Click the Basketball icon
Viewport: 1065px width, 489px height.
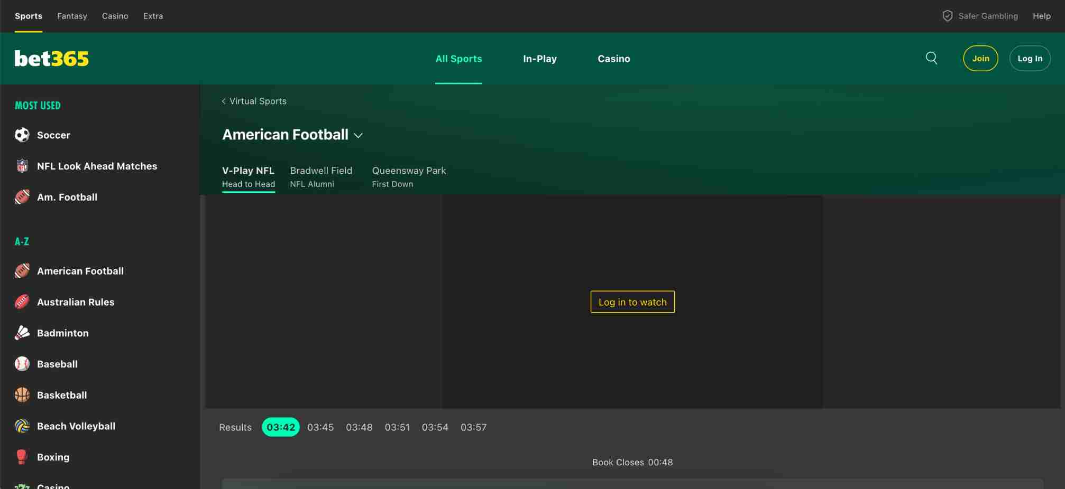point(22,395)
